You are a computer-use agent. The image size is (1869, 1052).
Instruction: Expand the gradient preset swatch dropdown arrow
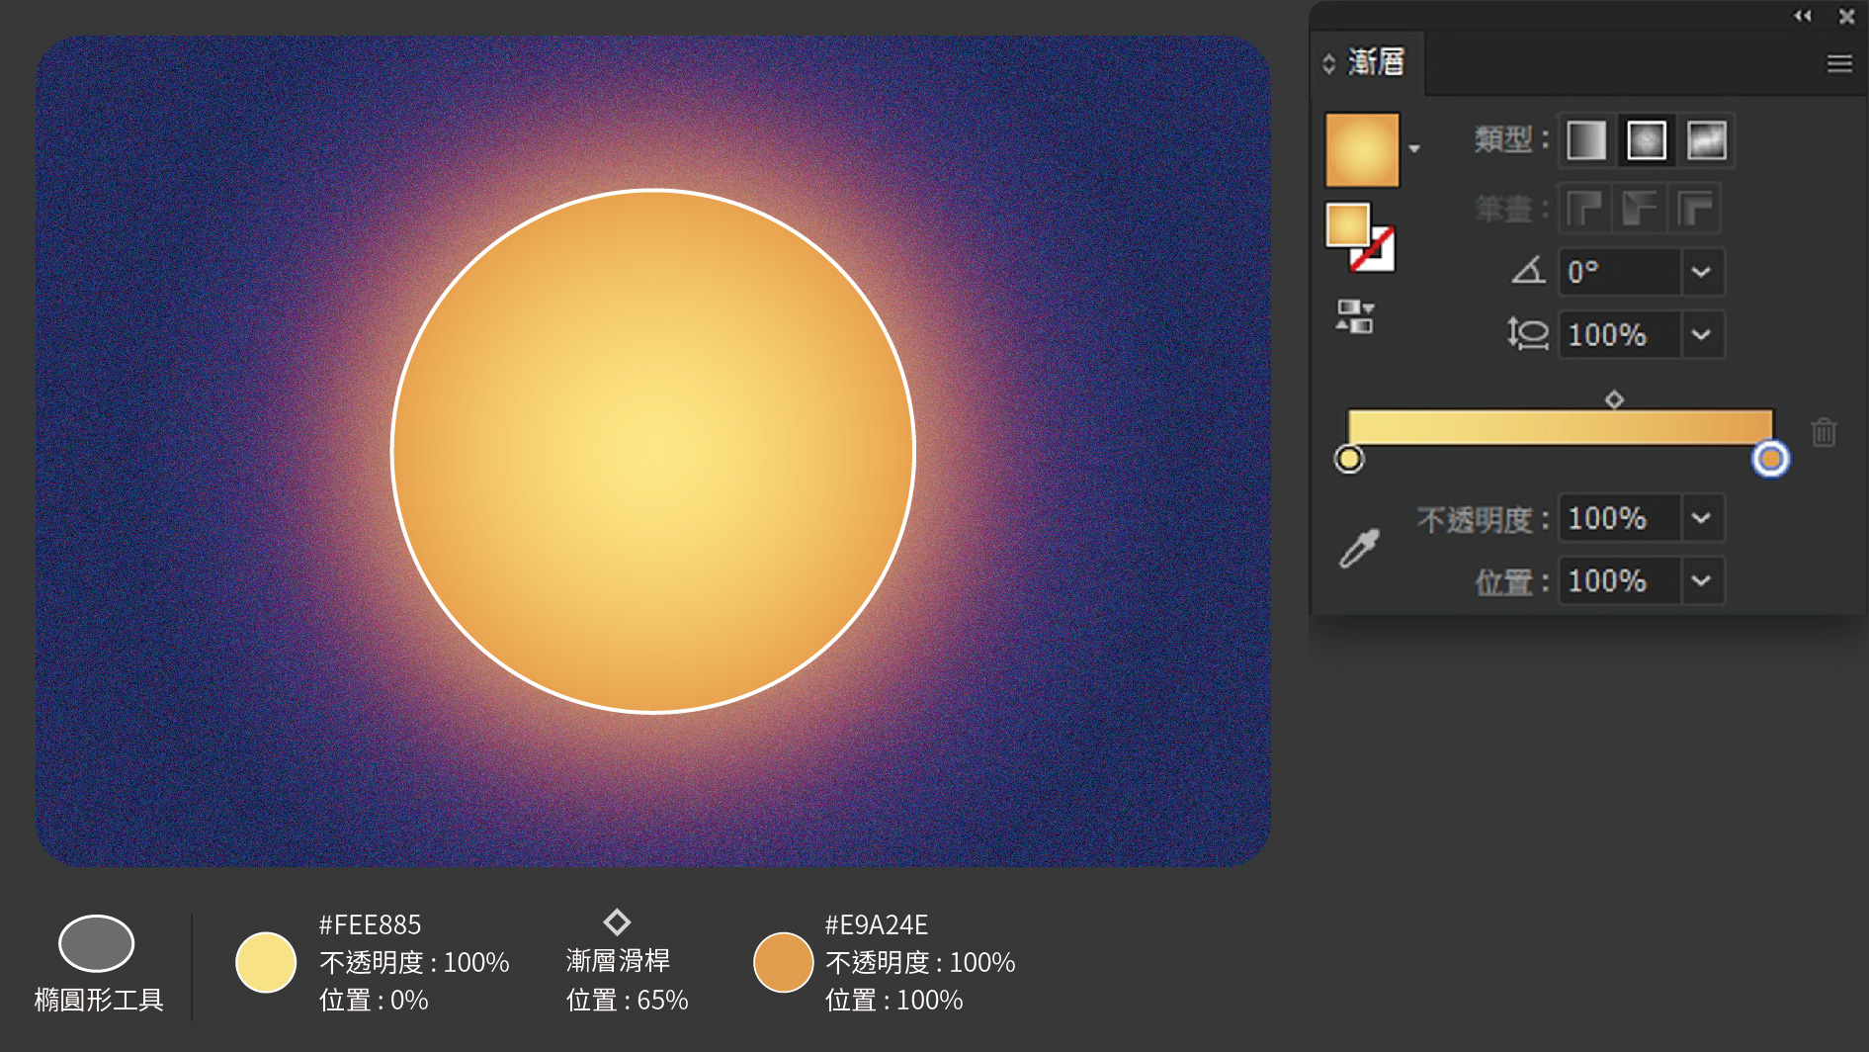click(1414, 149)
